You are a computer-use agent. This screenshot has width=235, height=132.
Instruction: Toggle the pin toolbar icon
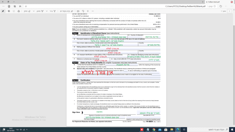(x=3, y=11)
